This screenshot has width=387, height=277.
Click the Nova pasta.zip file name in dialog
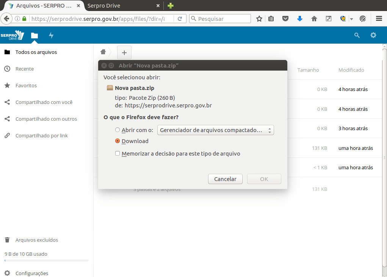[135, 88]
